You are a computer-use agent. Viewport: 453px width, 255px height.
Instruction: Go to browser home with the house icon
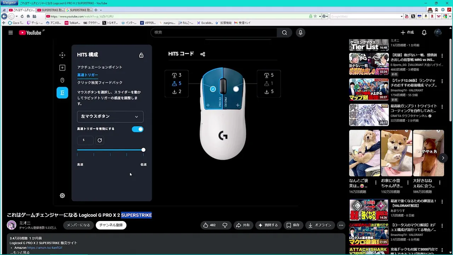(28, 16)
